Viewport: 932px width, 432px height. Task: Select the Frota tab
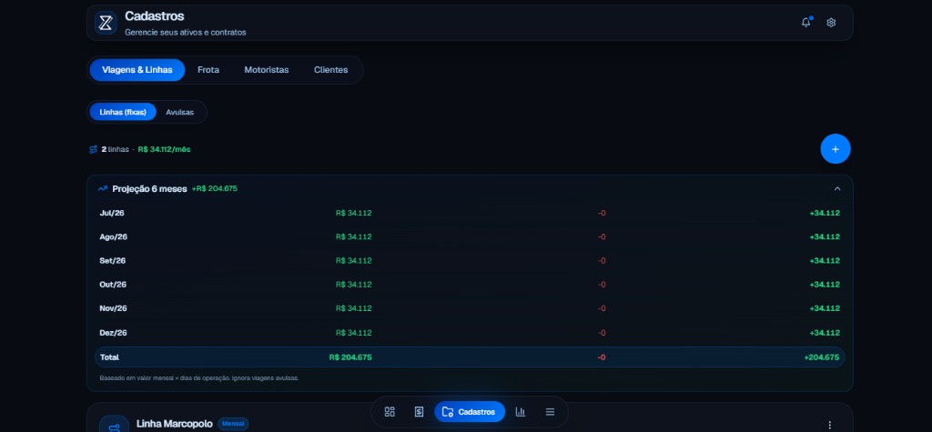click(x=208, y=70)
